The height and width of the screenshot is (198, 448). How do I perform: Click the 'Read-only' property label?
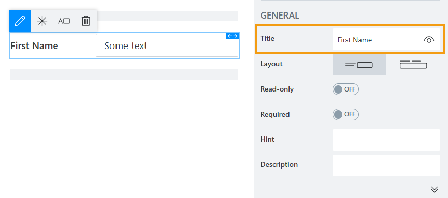pyautogui.click(x=277, y=89)
